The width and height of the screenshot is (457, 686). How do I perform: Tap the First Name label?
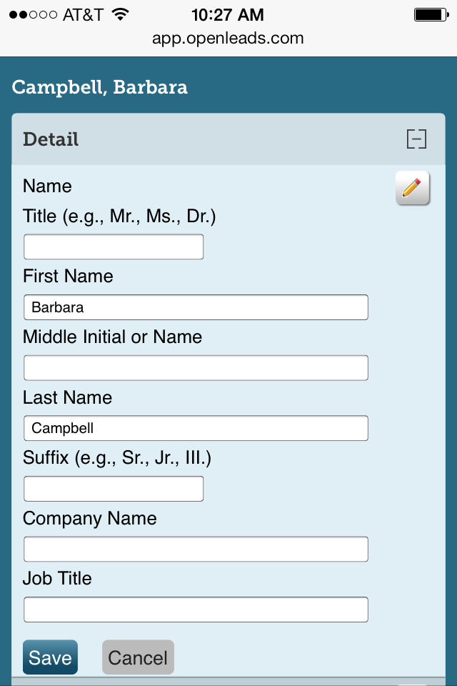[x=68, y=276]
